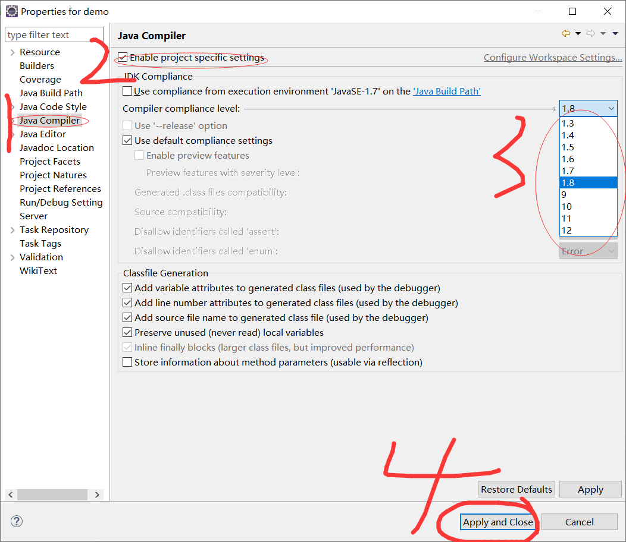Click the tree horizontal scrollbar thumb

click(52, 494)
